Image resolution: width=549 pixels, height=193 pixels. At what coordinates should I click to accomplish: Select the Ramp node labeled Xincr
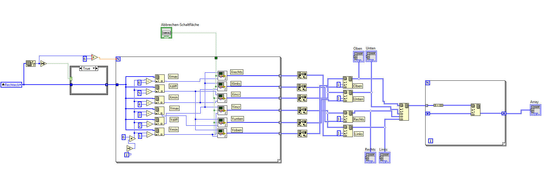click(x=222, y=98)
